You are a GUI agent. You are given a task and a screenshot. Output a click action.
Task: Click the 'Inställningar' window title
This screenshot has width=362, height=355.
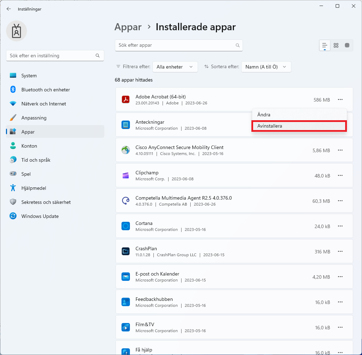[x=29, y=9]
